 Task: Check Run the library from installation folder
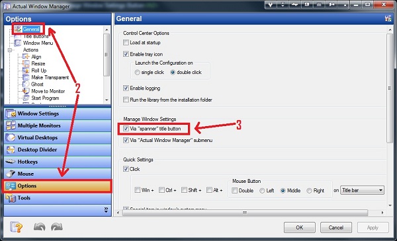[x=126, y=100]
